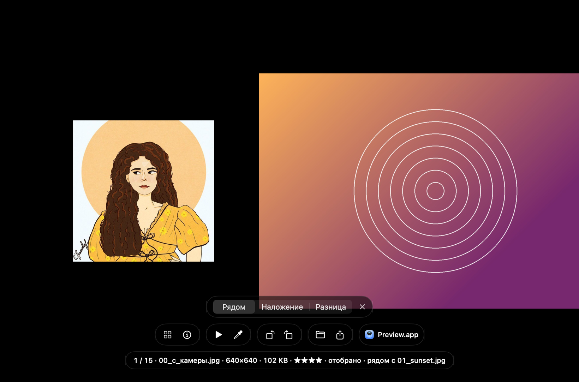Switch to Разница comparison mode

coord(331,307)
